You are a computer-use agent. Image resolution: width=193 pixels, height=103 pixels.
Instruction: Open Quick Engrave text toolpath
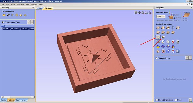(173, 28)
